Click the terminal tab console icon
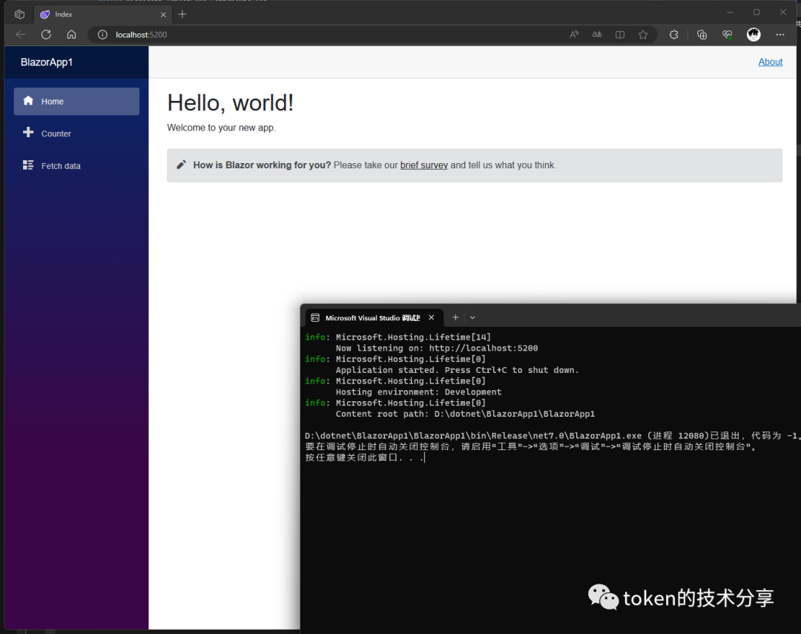Screen dimensions: 801x634 pyautogui.click(x=315, y=318)
